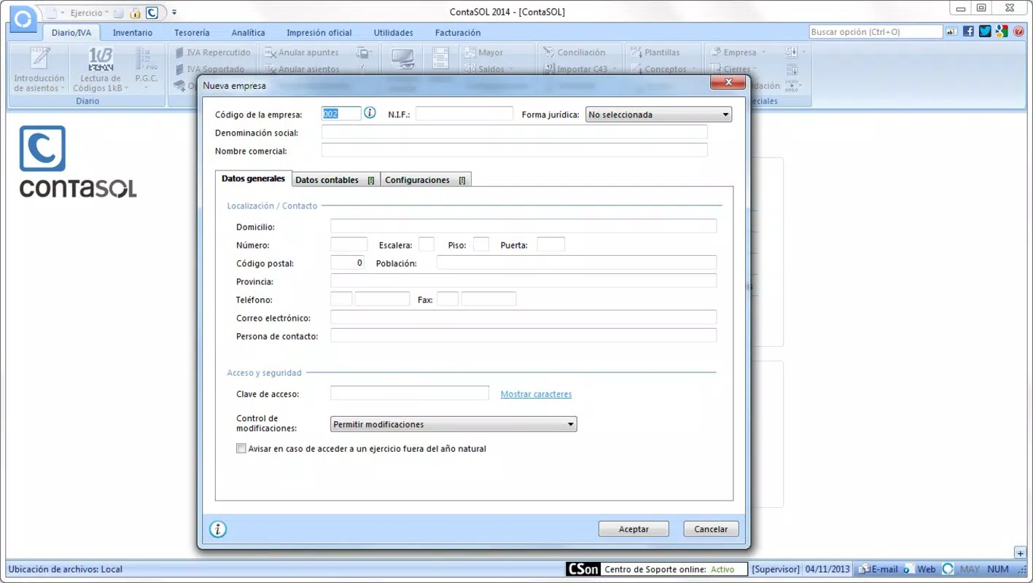
Task: Click the plus button above the status bar
Action: [1020, 553]
